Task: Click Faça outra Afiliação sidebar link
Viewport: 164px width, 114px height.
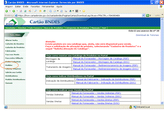Action: (x=14, y=58)
